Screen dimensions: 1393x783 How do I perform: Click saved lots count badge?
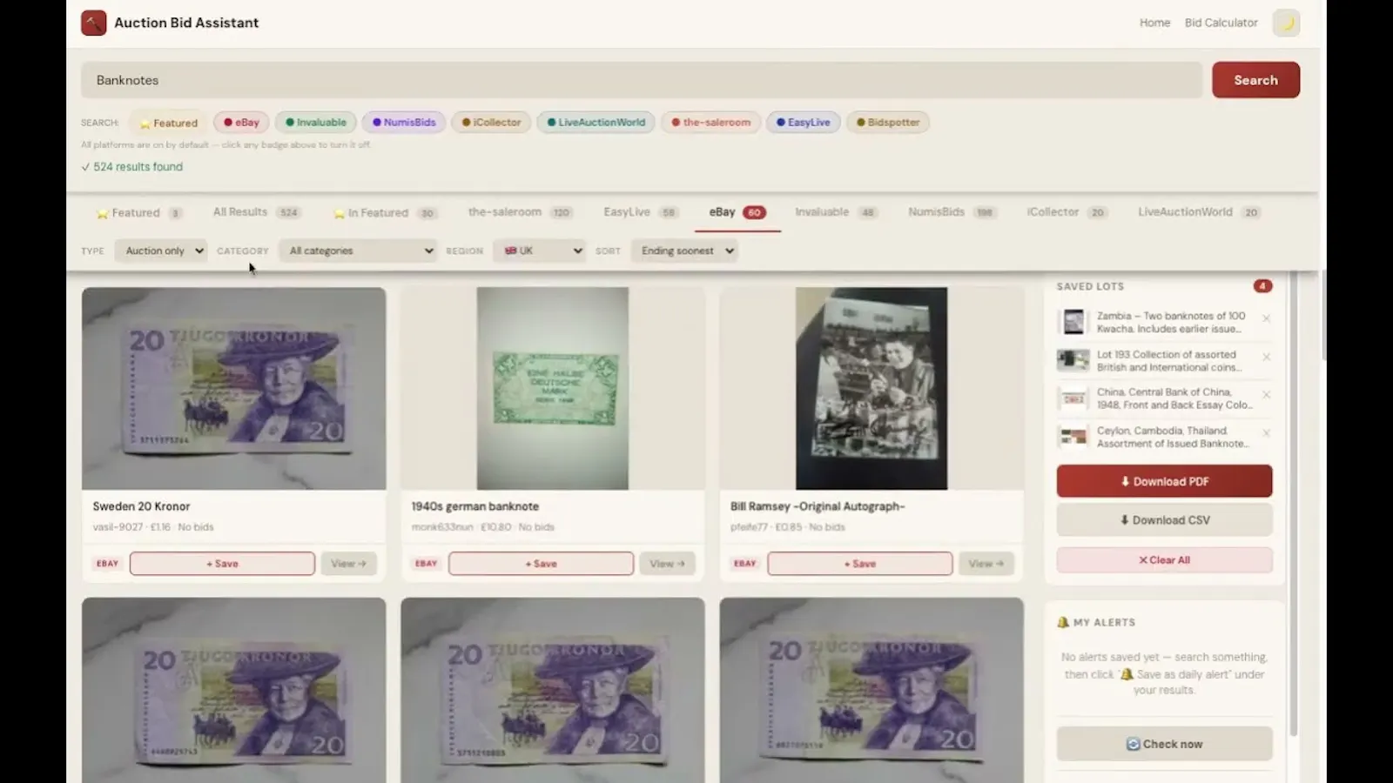click(x=1262, y=286)
